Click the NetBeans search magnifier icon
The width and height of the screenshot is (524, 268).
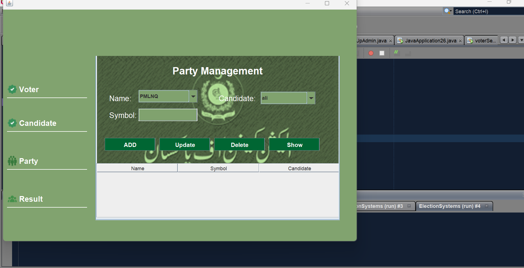(x=448, y=11)
